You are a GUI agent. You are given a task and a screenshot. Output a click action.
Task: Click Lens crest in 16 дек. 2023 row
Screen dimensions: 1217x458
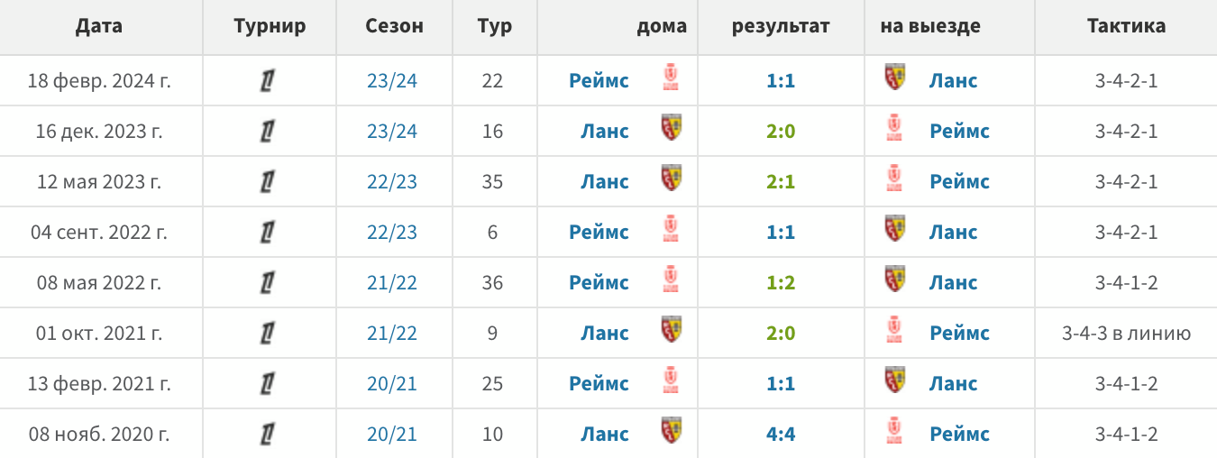click(670, 127)
